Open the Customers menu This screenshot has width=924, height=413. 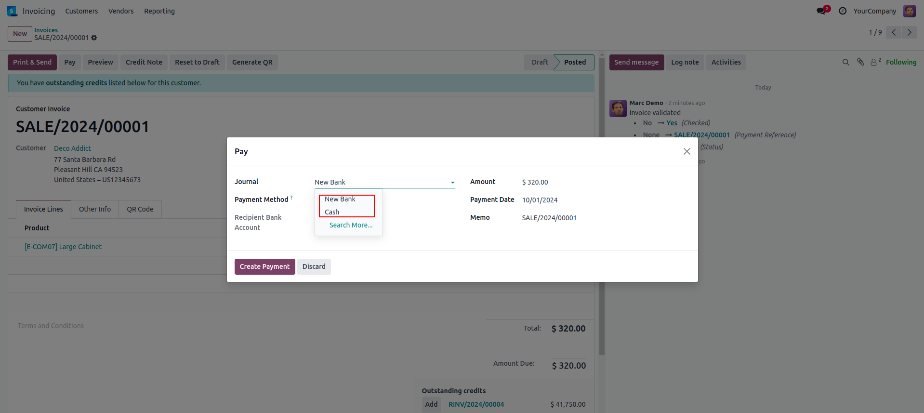tap(81, 11)
